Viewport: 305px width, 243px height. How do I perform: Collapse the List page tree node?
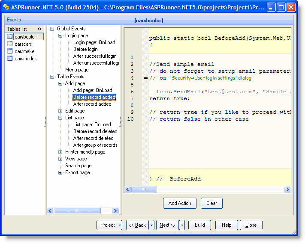pos(60,118)
